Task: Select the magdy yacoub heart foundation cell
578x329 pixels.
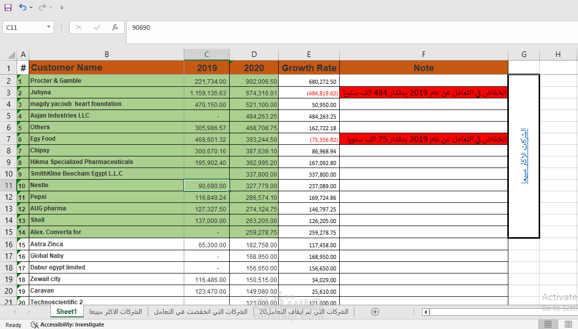Action: click(x=107, y=104)
